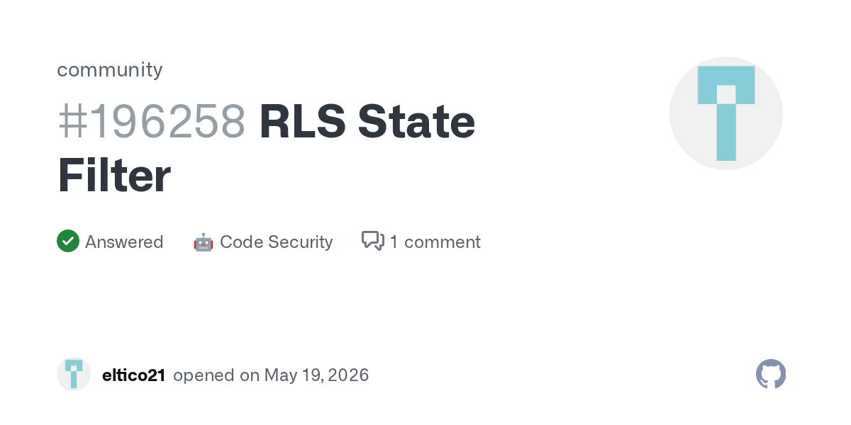Open the community repository label
The width and height of the screenshot is (851, 425).
pos(110,69)
